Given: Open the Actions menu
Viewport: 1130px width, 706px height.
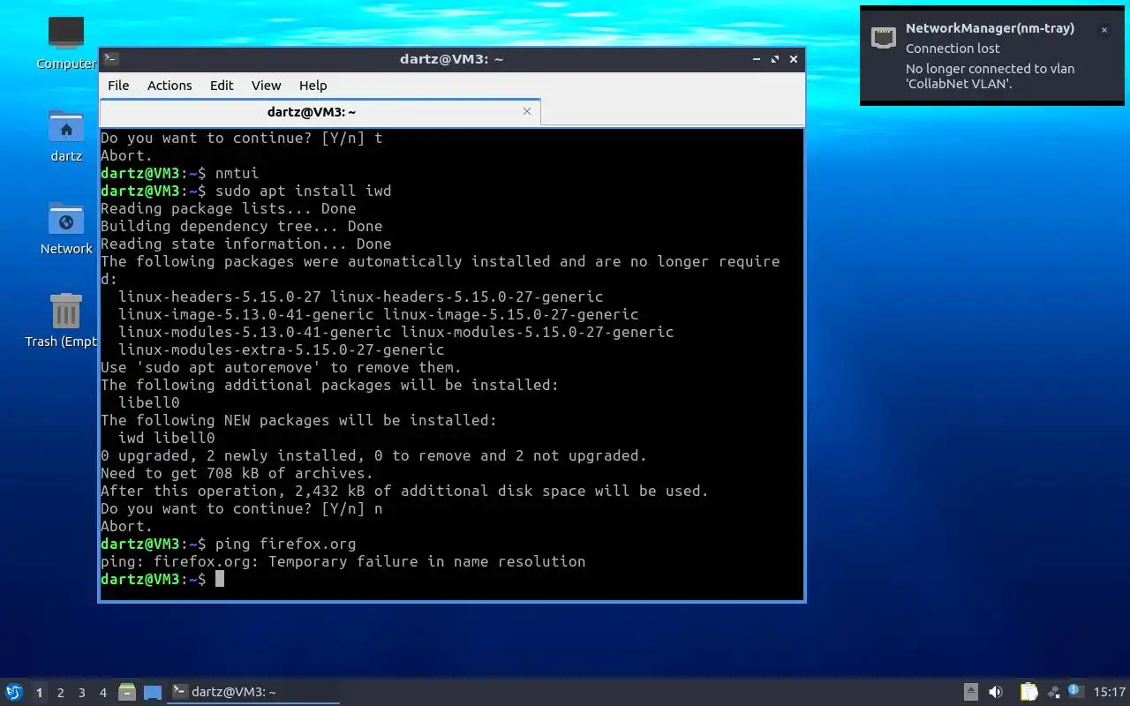Looking at the screenshot, I should pos(169,86).
